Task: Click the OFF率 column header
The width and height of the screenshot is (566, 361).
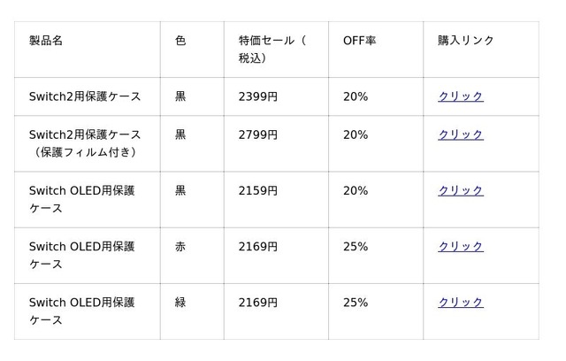Action: 359,41
